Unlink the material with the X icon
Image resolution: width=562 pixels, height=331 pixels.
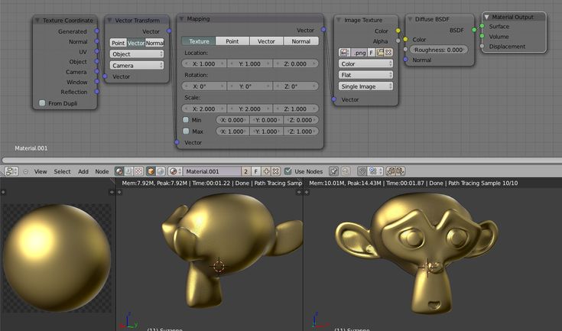click(x=275, y=171)
